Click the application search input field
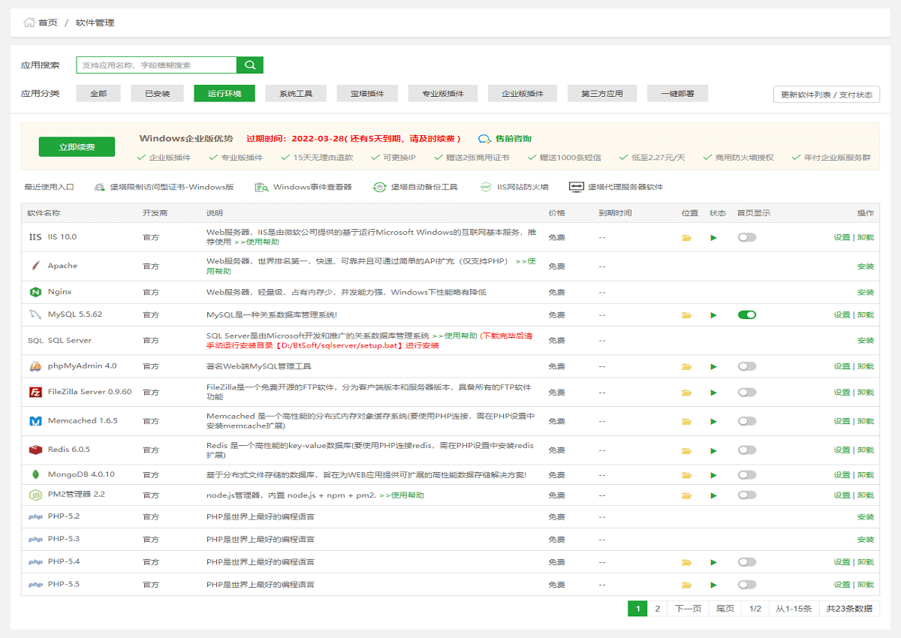Viewport: 901px width, 638px height. (156, 65)
